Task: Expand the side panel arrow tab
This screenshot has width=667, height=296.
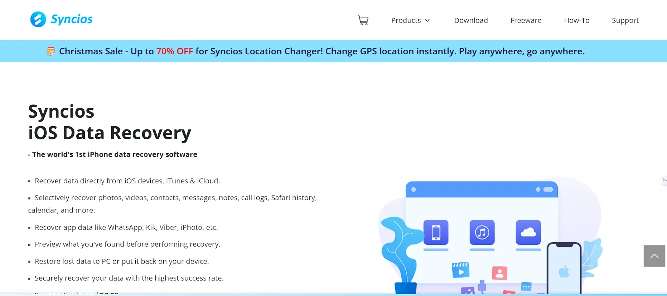Action: tap(664, 180)
